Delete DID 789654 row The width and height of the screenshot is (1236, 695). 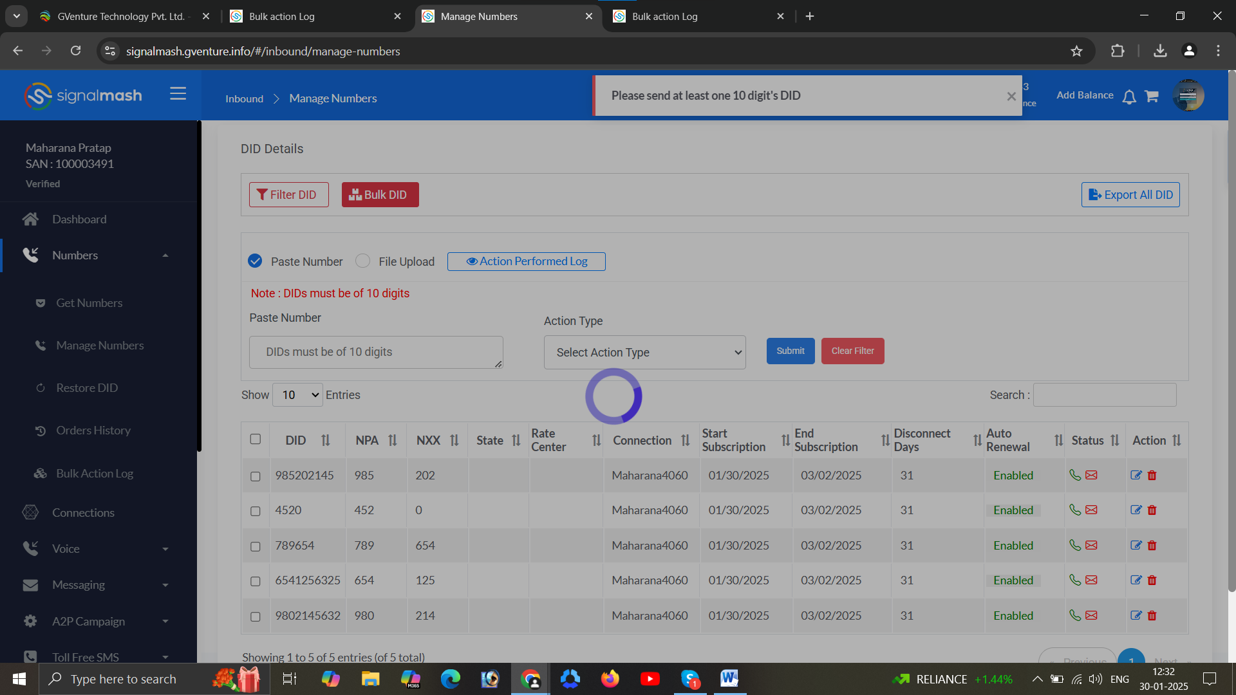(x=1152, y=545)
